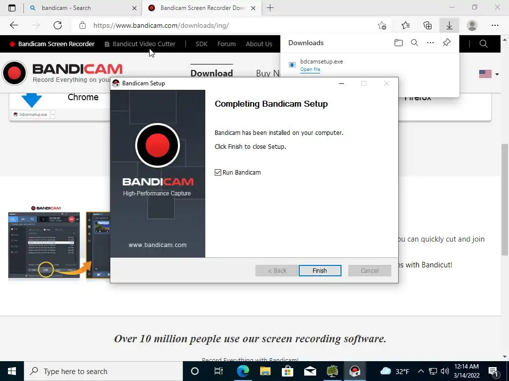
Task: Click the disabled Back button in Setup
Action: point(277,270)
